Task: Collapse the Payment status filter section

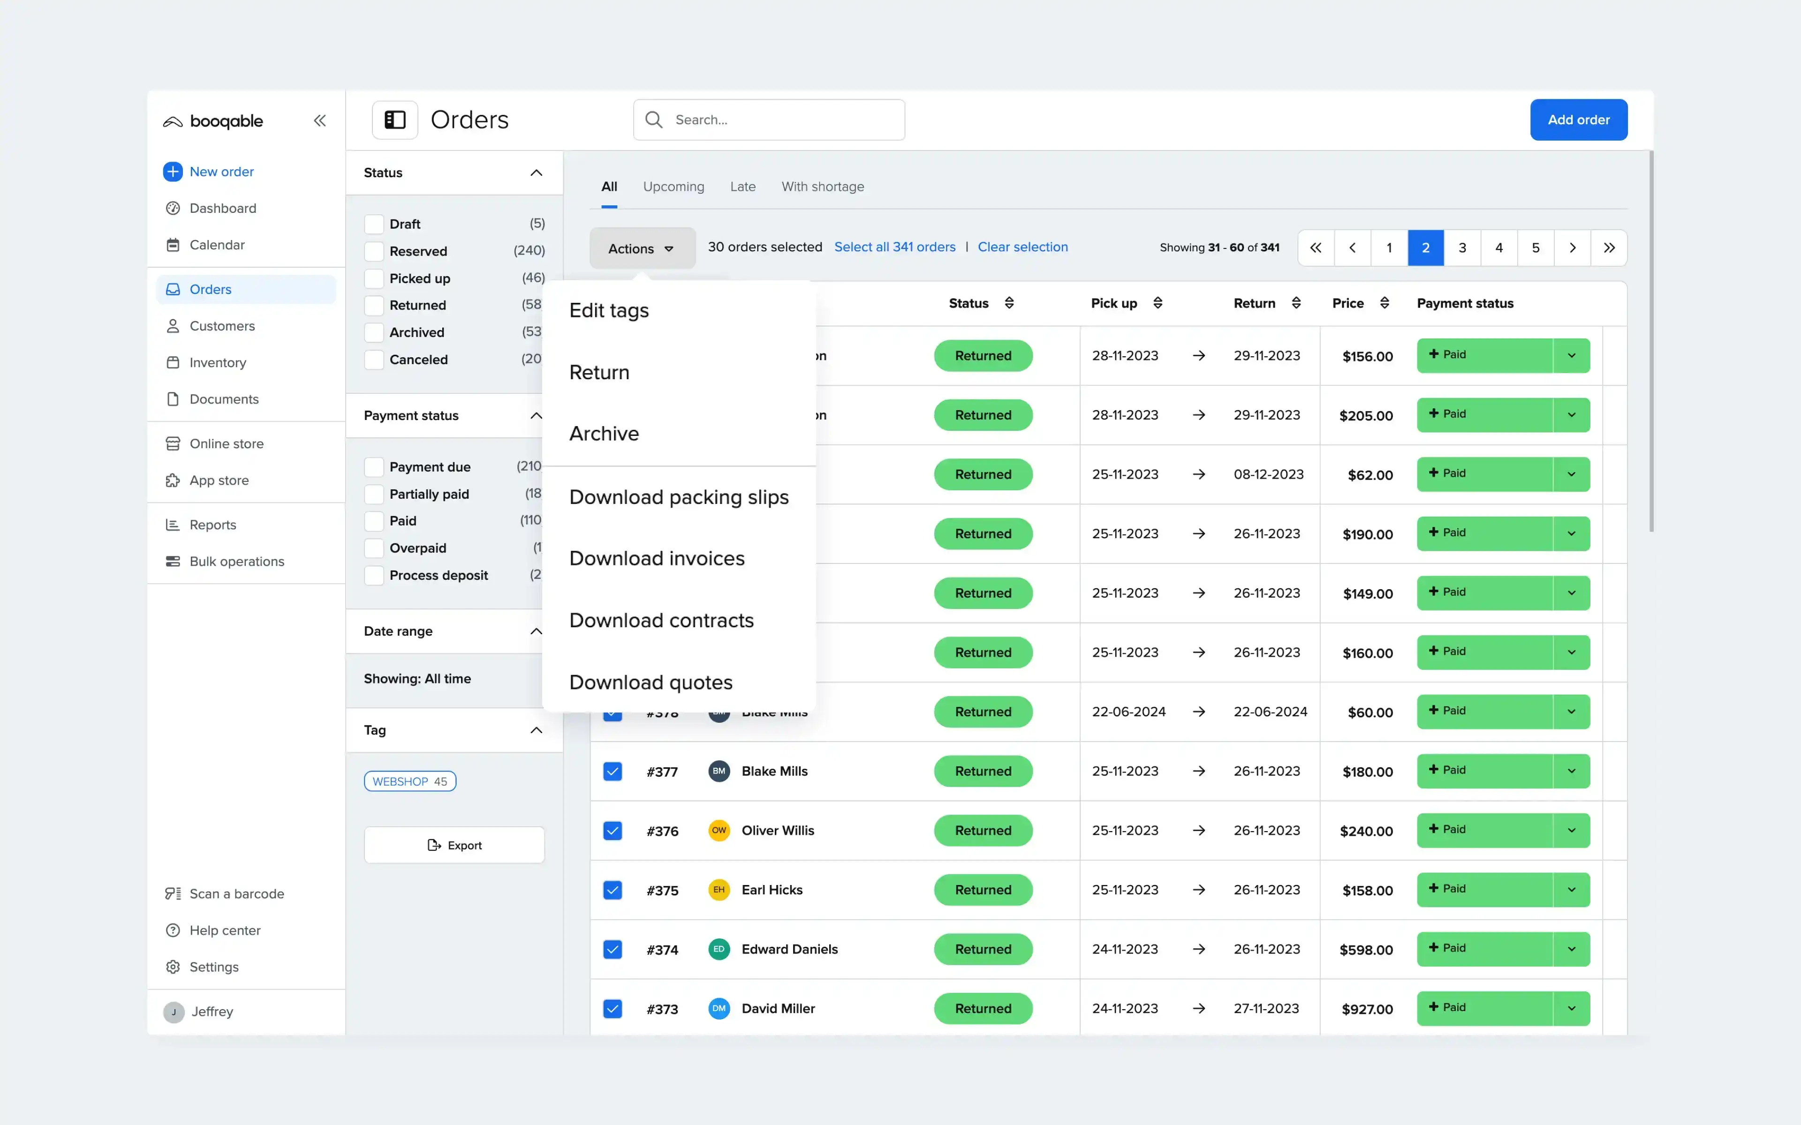Action: point(536,416)
